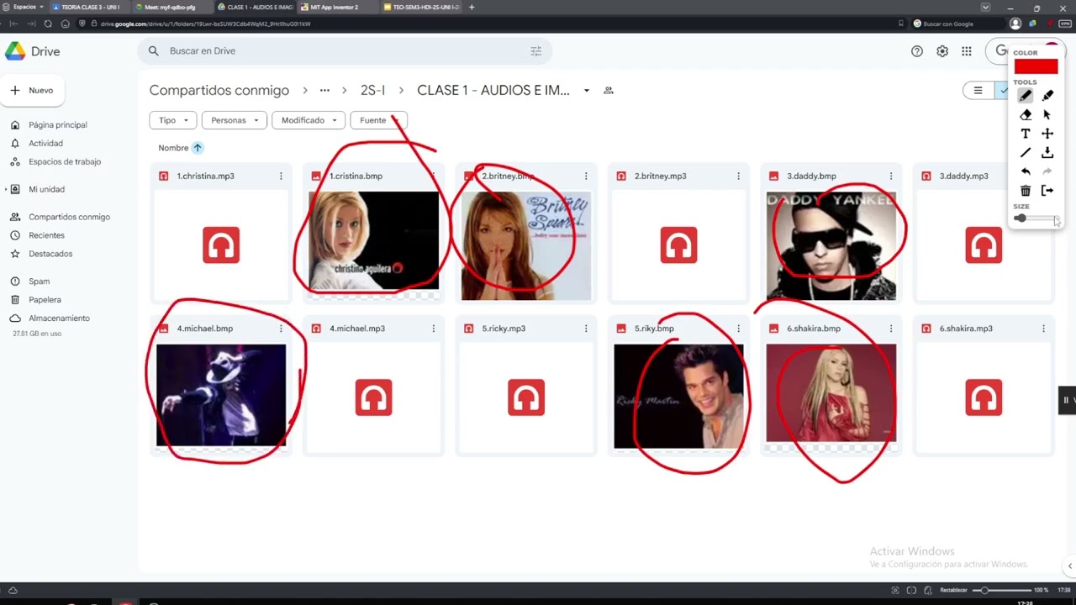
Task: Undo the last annotation stroke
Action: (1026, 171)
